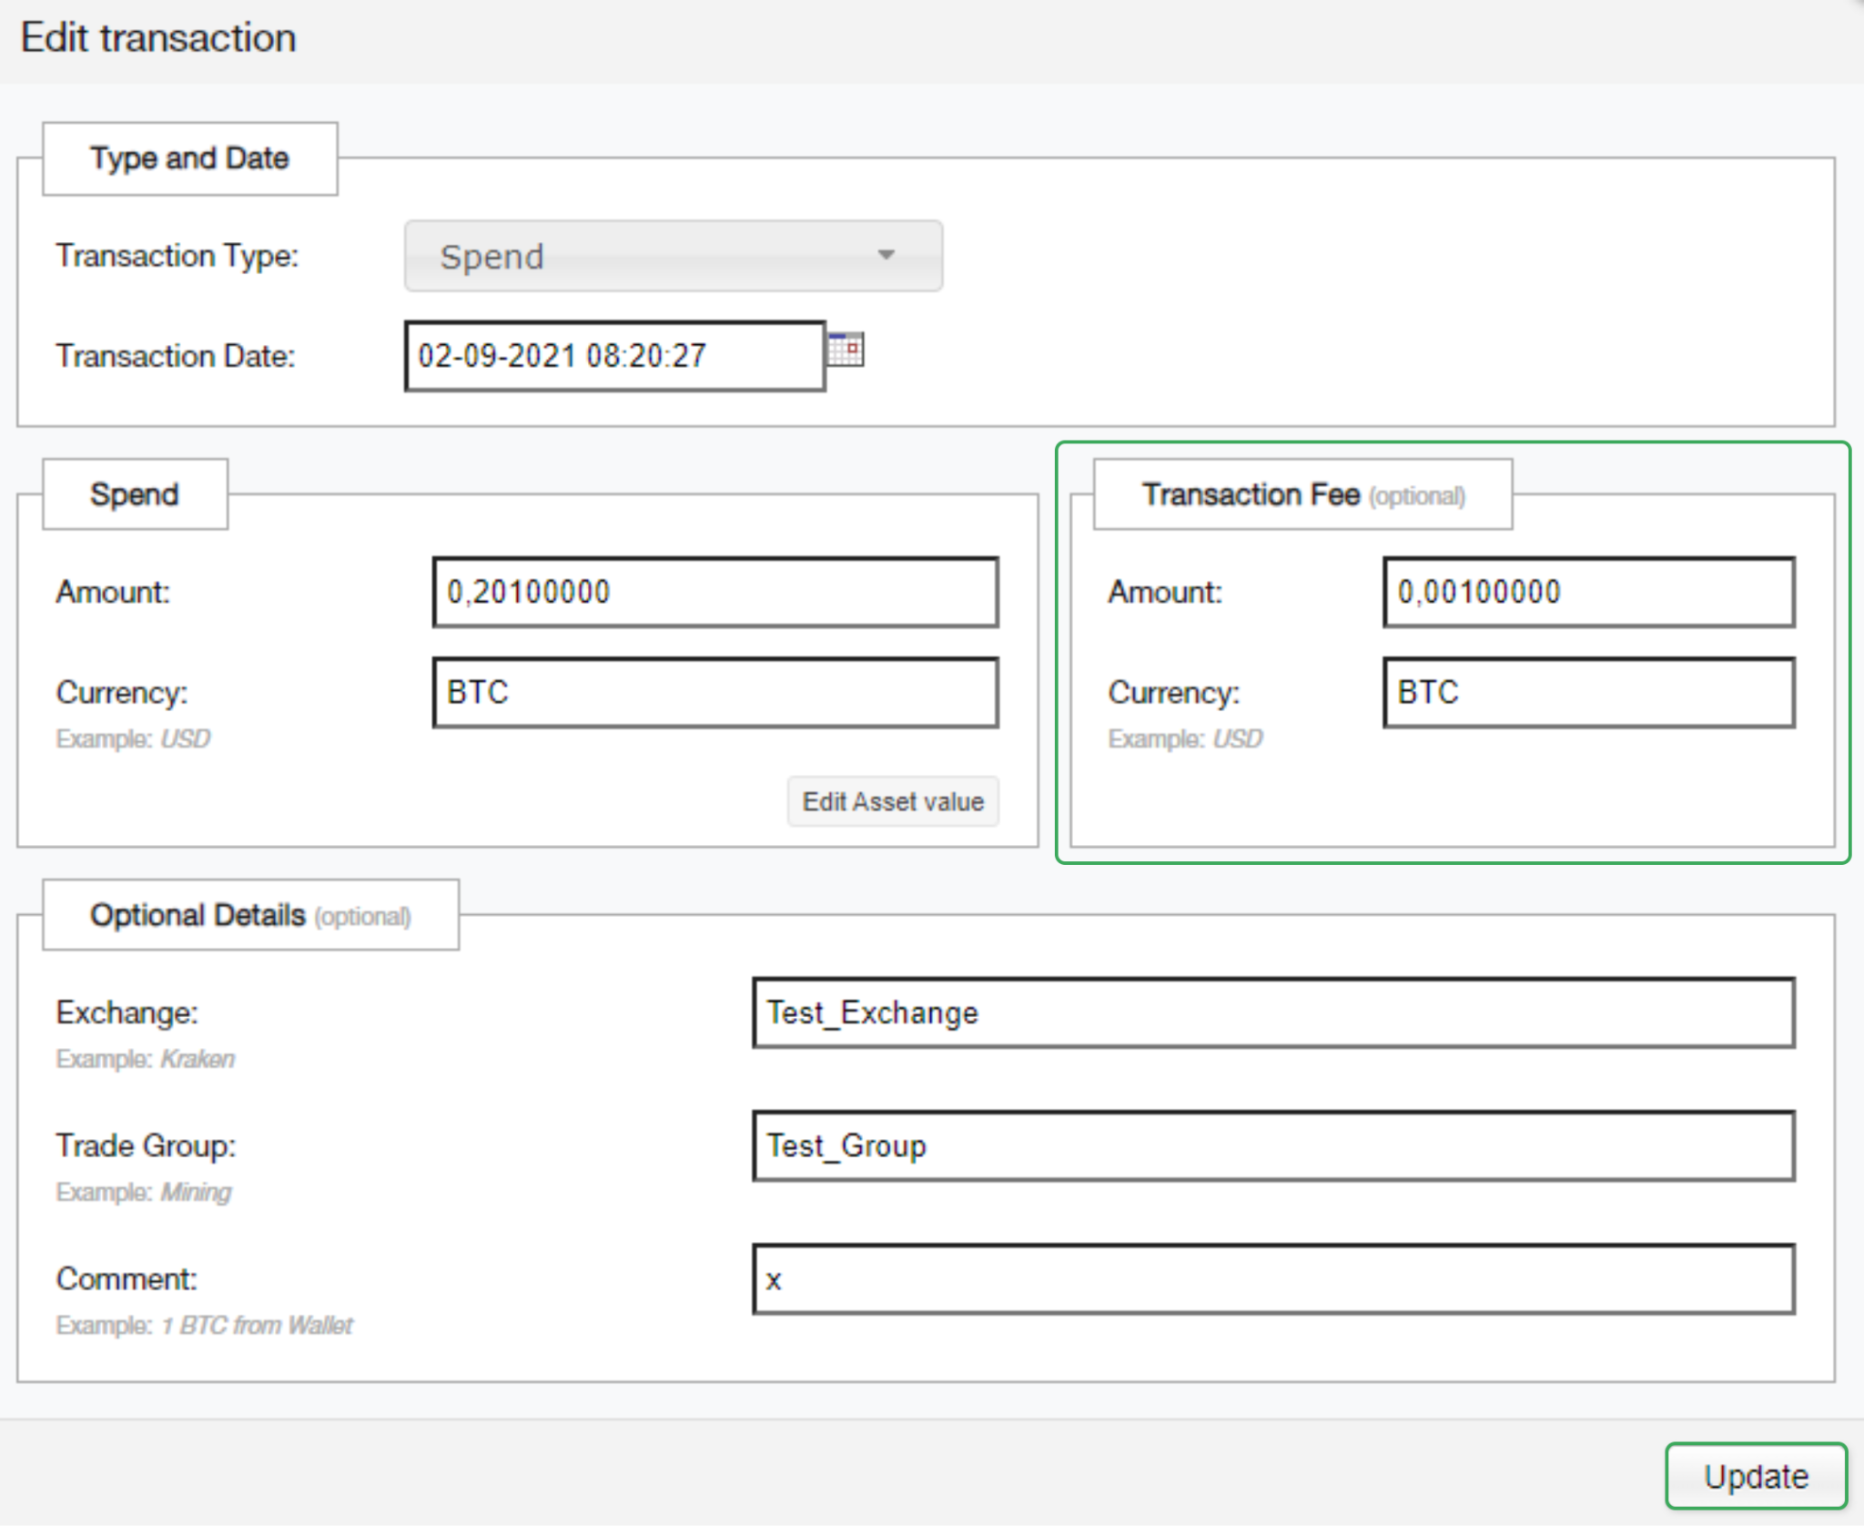Click the Update button
This screenshot has width=1864, height=1526.
coord(1755,1476)
